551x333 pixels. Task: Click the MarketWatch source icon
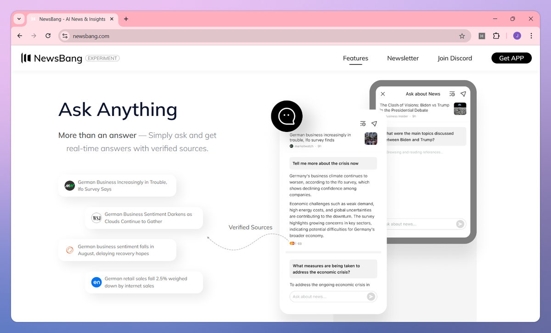pyautogui.click(x=291, y=146)
